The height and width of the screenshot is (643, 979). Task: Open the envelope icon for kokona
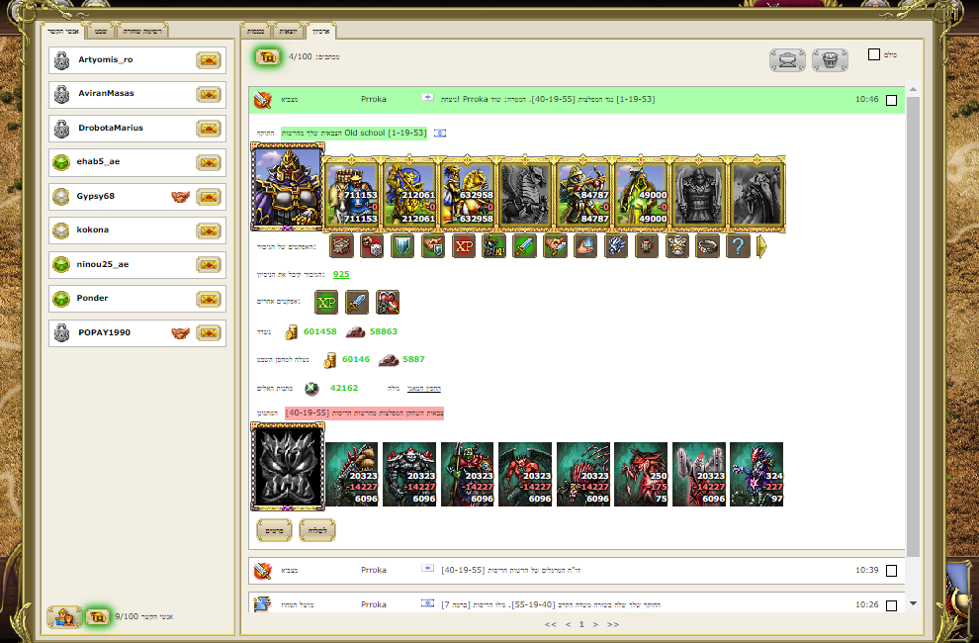[x=209, y=230]
